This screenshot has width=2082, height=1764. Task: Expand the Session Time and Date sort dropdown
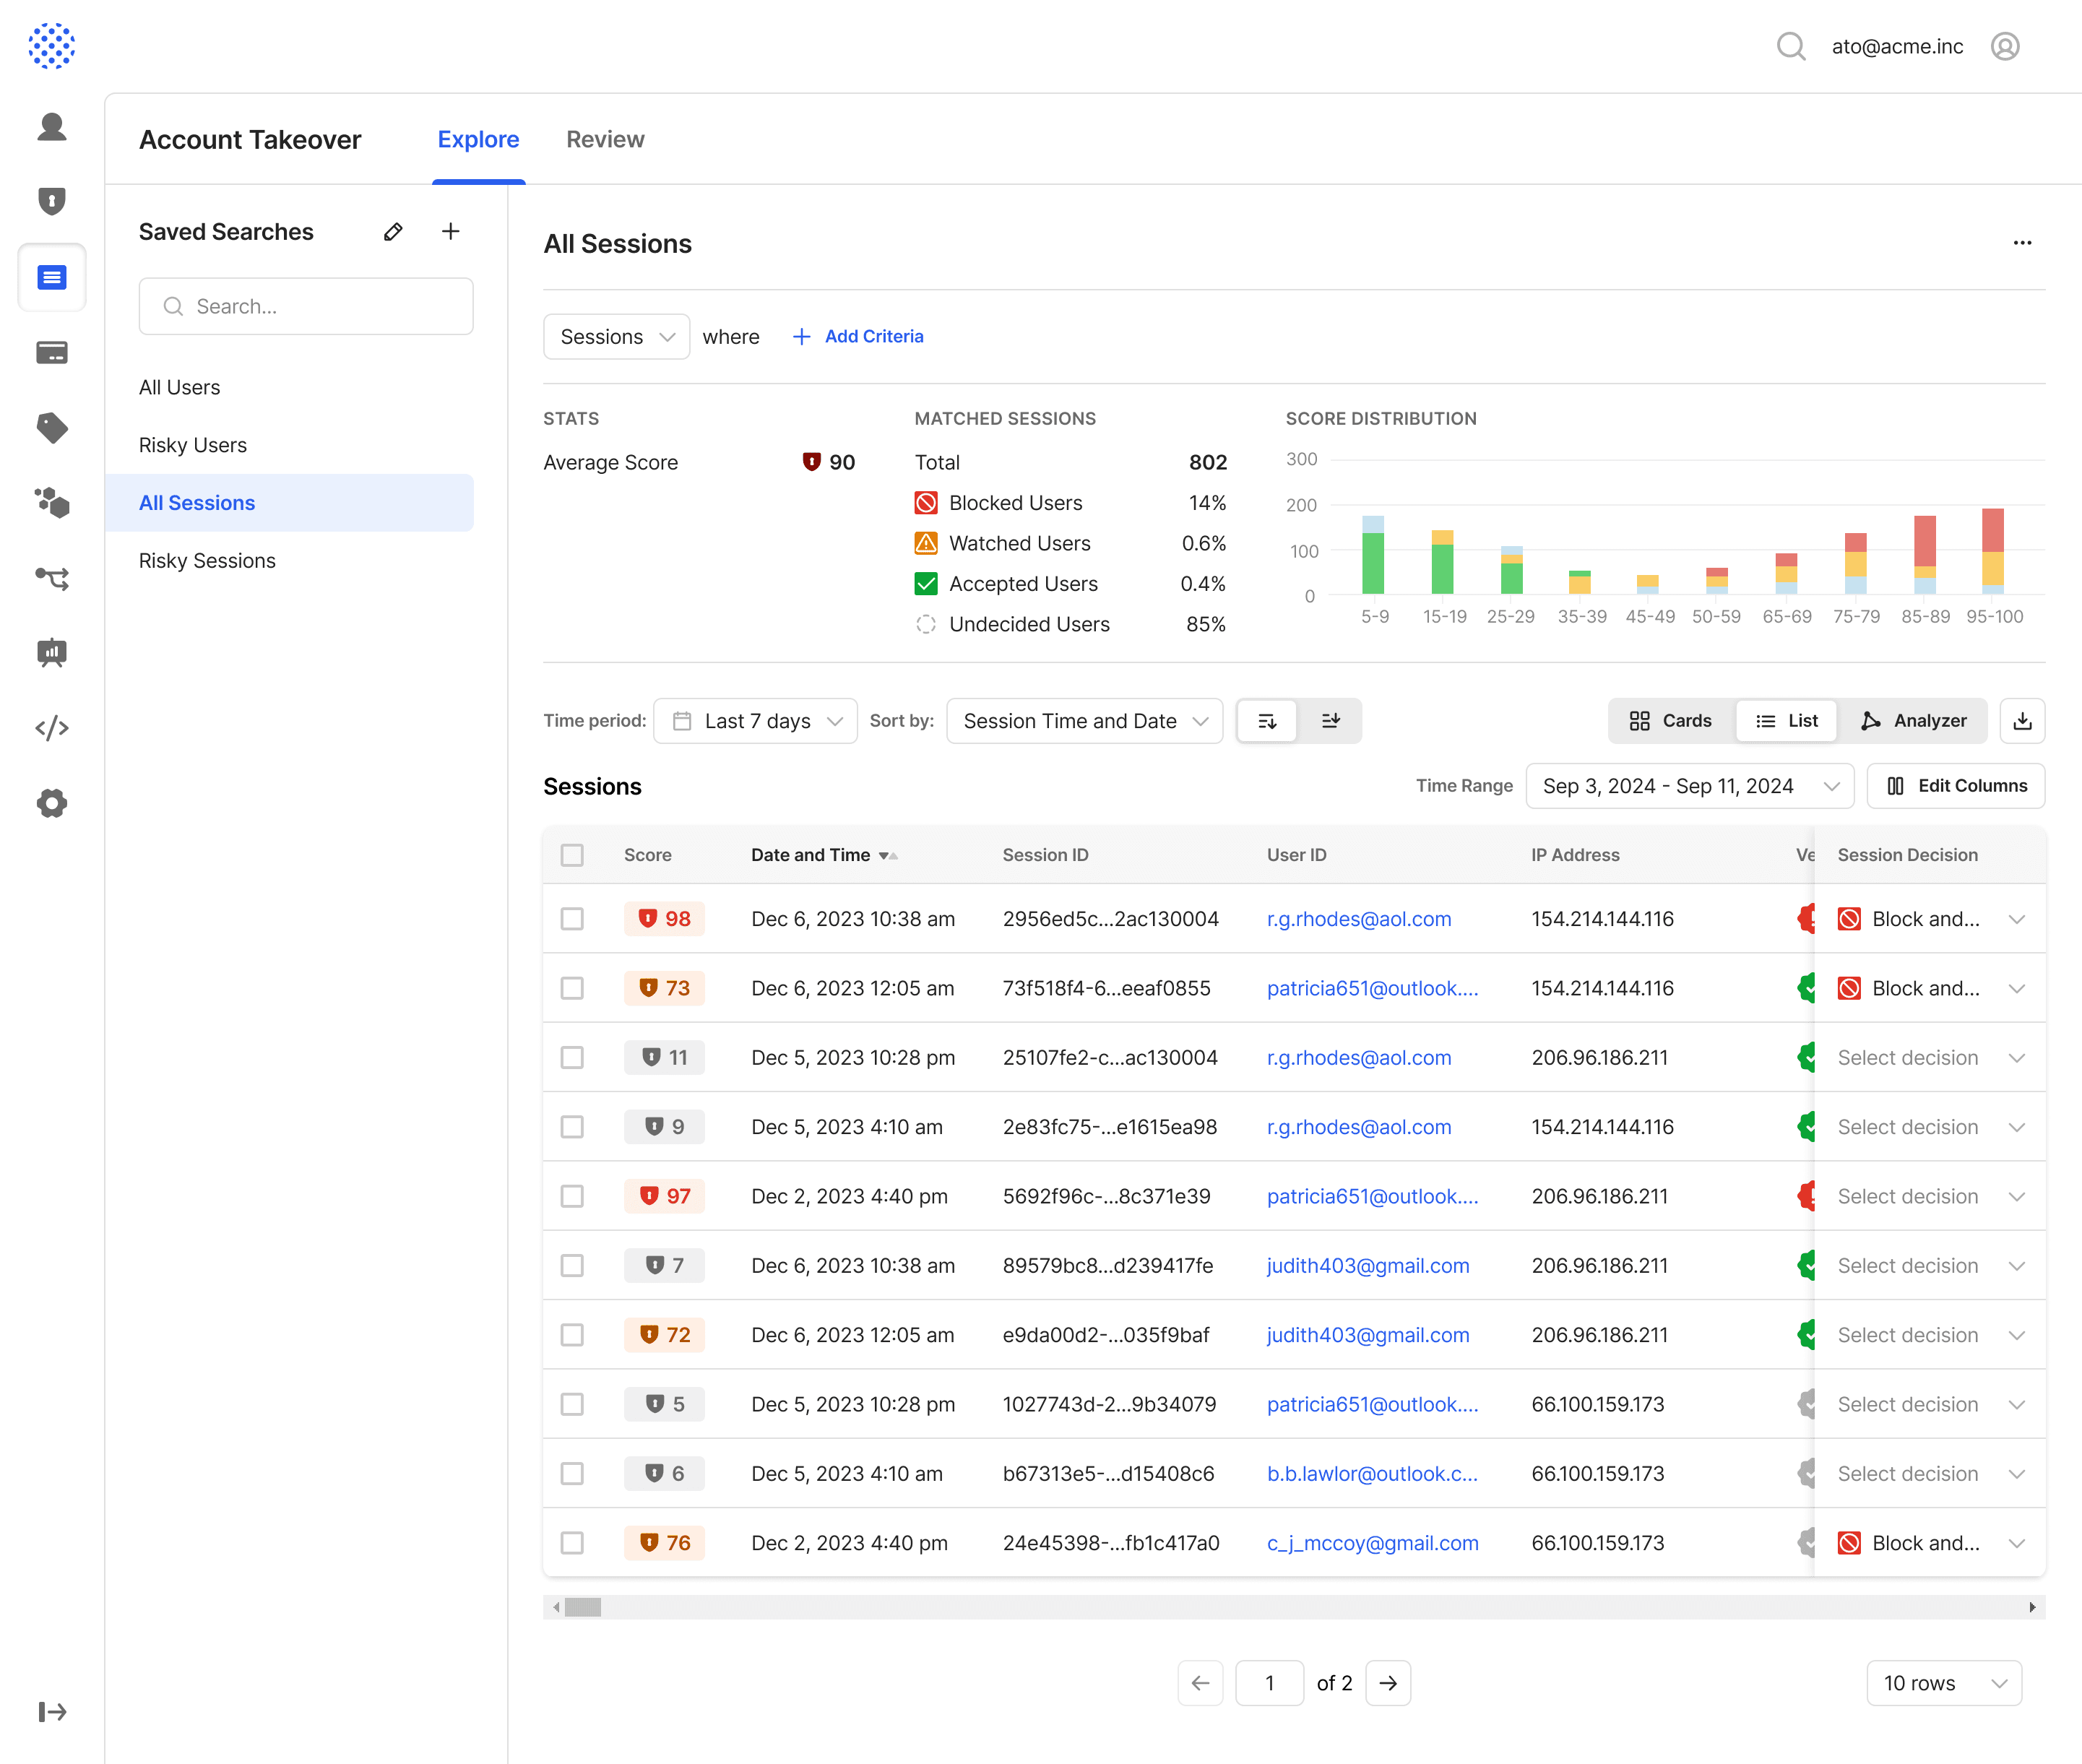coord(1084,721)
